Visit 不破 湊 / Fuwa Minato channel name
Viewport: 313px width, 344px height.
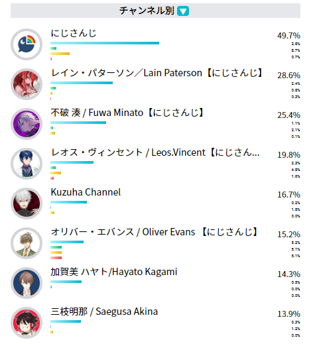pyautogui.click(x=127, y=113)
